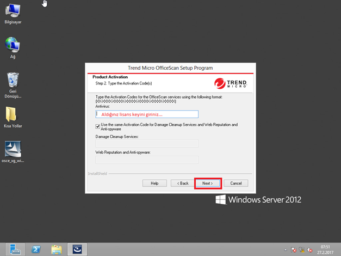341x256 pixels.
Task: Click 'Step 2. Type the Activation Code(s)' text
Action: pos(124,83)
